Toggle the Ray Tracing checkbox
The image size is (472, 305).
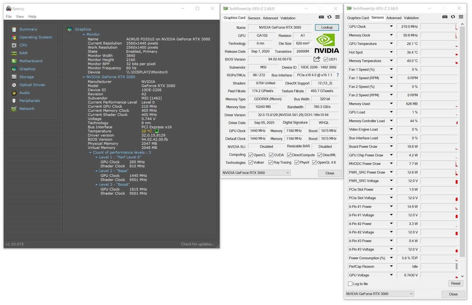pyautogui.click(x=270, y=163)
